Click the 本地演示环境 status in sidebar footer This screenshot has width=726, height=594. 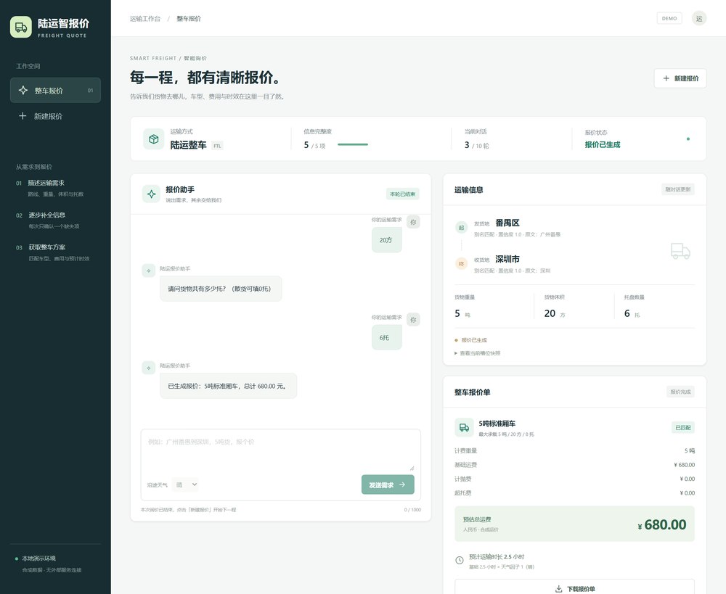[39, 558]
